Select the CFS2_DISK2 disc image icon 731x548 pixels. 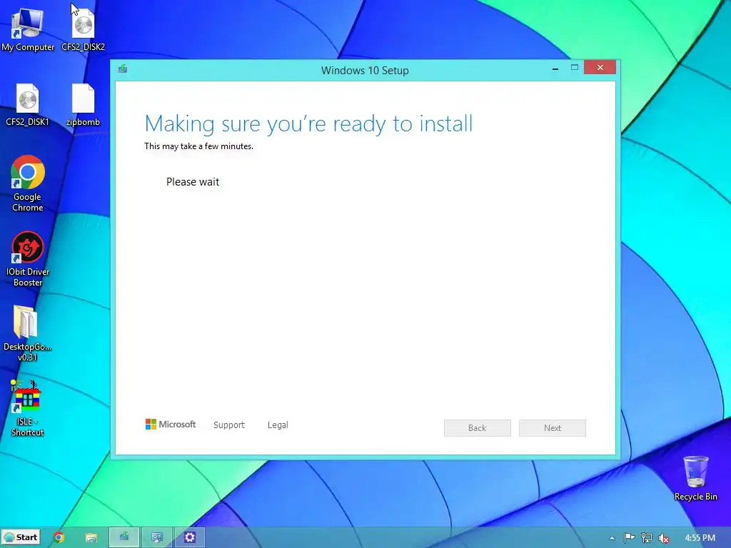[x=83, y=29]
